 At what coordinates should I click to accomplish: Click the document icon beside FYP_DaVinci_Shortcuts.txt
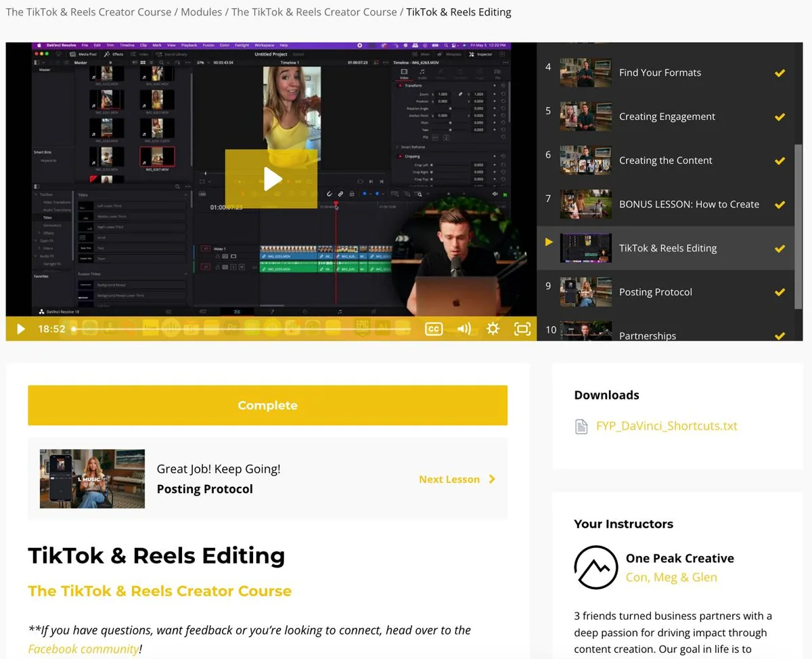[581, 426]
